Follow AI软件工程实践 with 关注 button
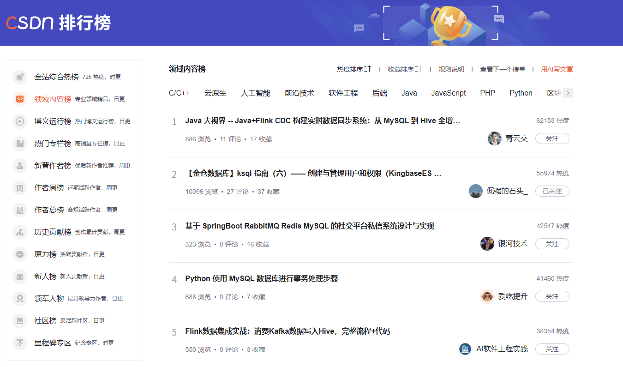 [x=552, y=349]
